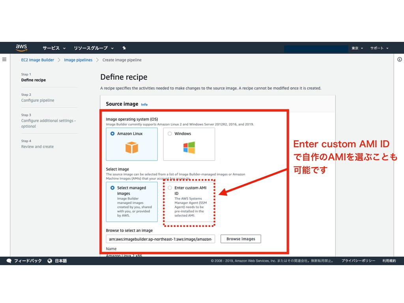The width and height of the screenshot is (404, 303).
Task: Open the サポート dropdown menu
Action: 379,48
